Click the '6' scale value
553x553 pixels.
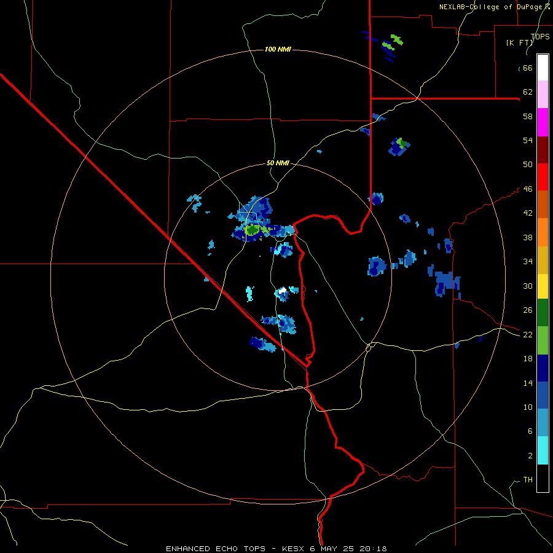click(530, 431)
